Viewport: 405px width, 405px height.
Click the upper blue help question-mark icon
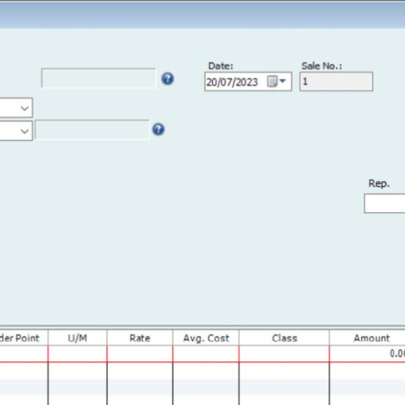(x=168, y=79)
